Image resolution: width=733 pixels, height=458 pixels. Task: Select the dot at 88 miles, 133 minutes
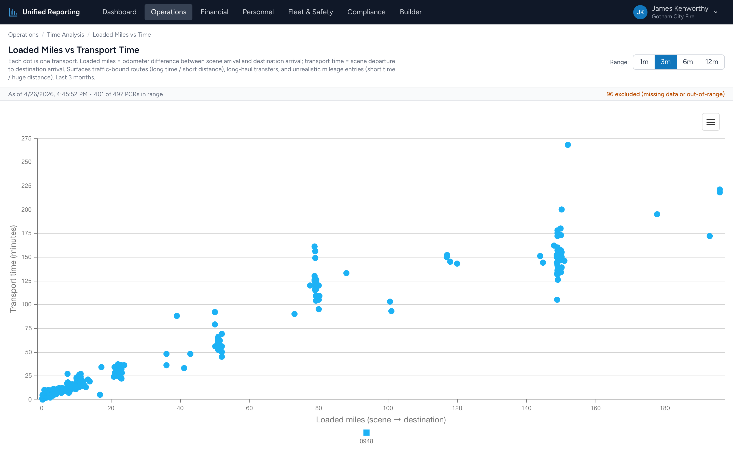click(346, 273)
